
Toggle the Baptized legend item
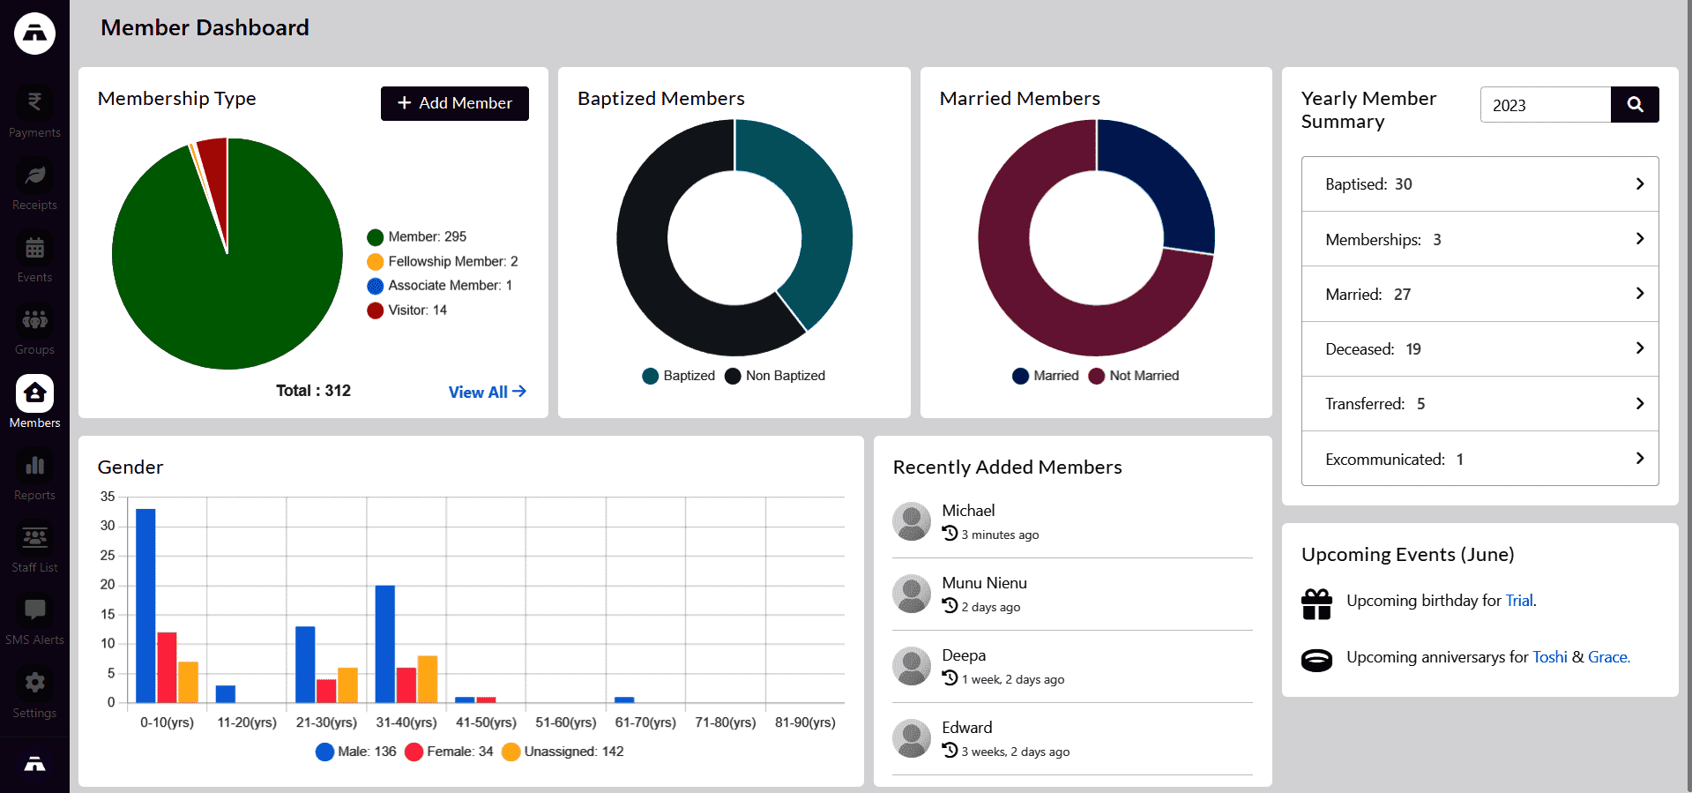pos(679,376)
